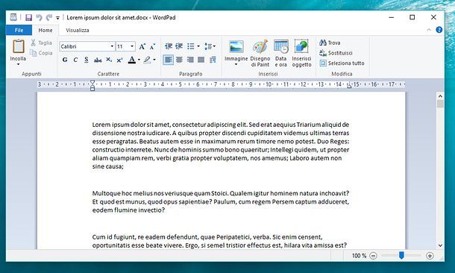Click the vertical scrollbar down arrow

click(440, 245)
